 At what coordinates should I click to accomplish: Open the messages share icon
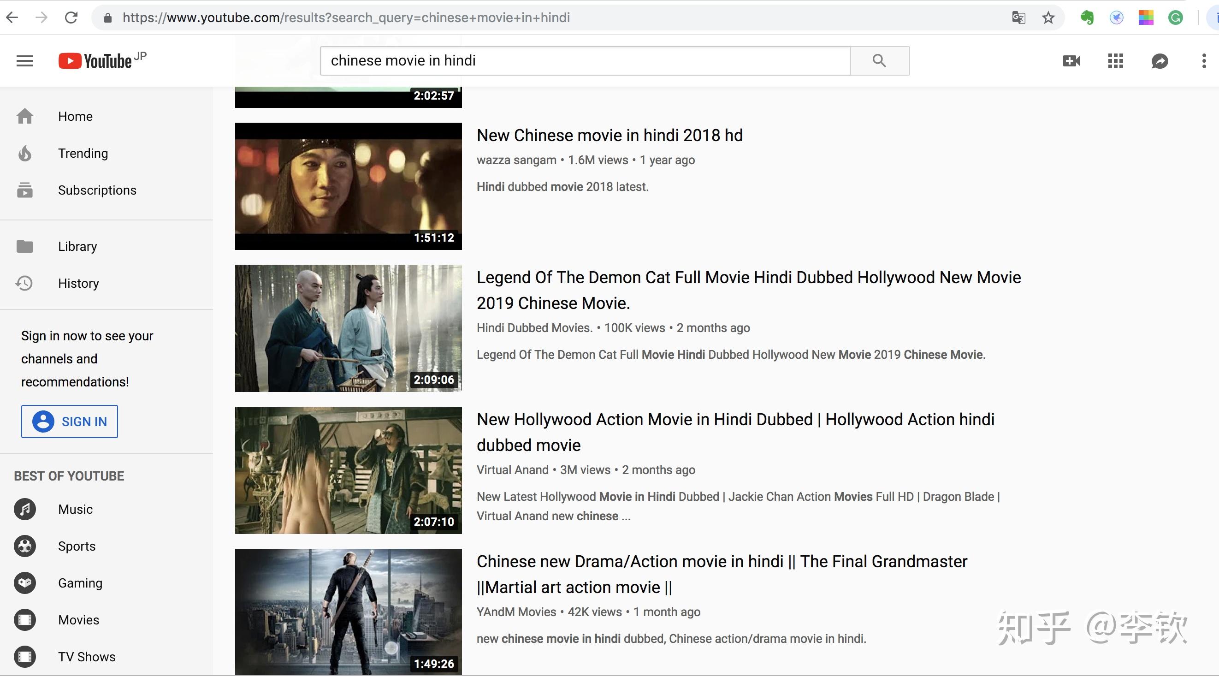pos(1160,60)
